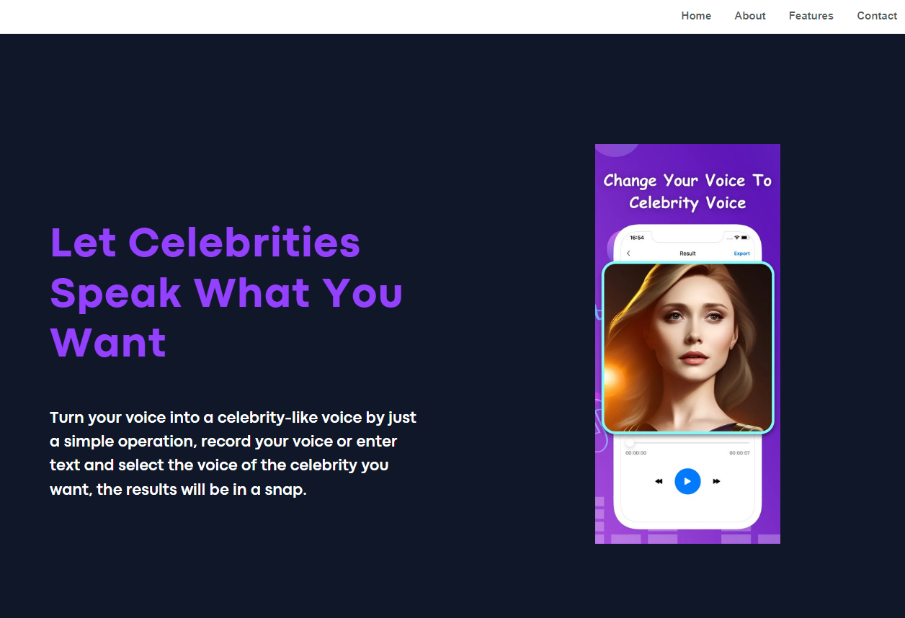Open the Home nav link
The width and height of the screenshot is (905, 618).
[x=696, y=16]
